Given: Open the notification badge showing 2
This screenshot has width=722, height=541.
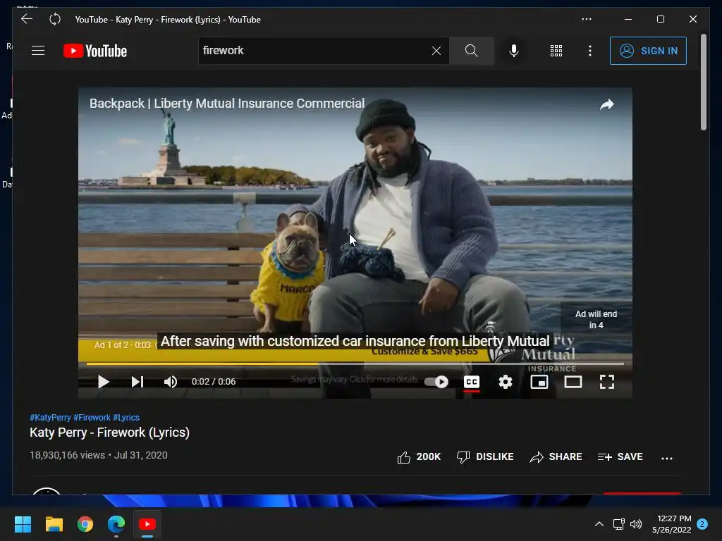Looking at the screenshot, I should [x=702, y=524].
